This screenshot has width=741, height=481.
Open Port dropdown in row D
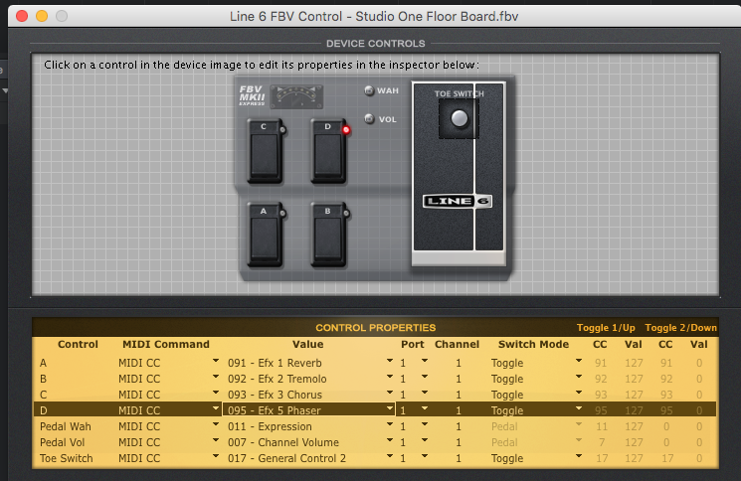(425, 408)
